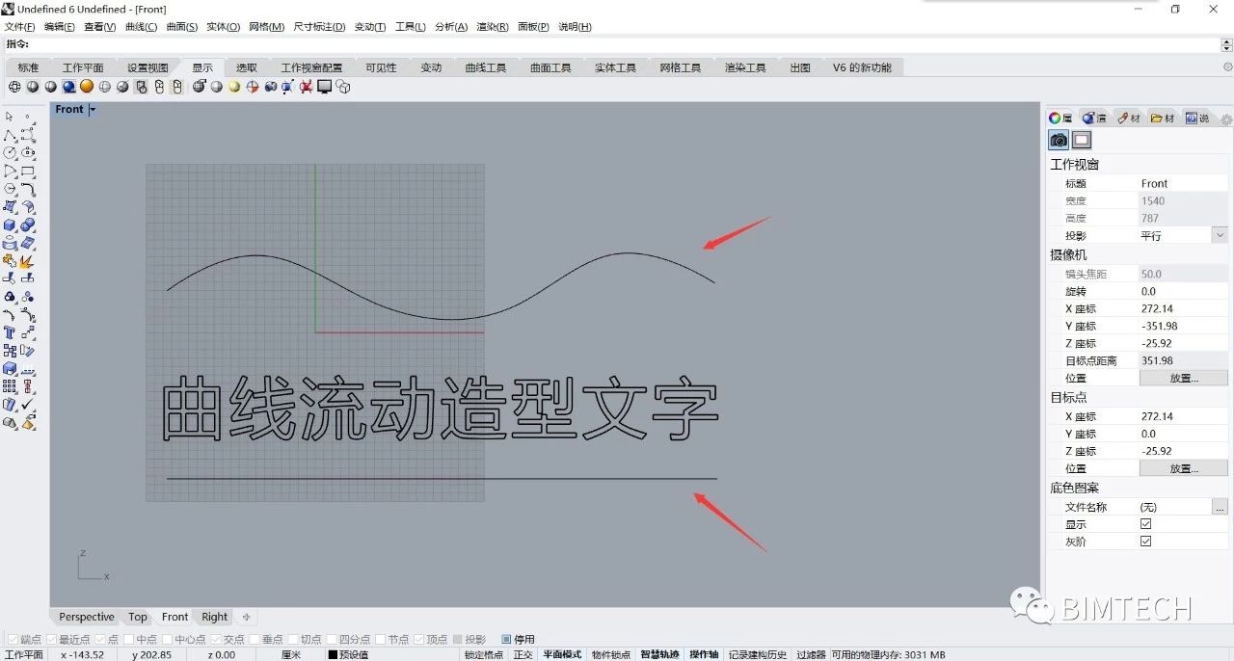Image resolution: width=1234 pixels, height=661 pixels.
Task: Toggle 记录建构历史 in status bar
Action: coord(758,655)
